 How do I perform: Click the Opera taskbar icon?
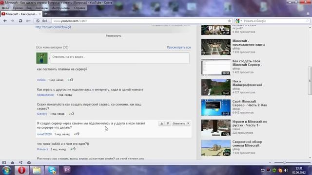pyautogui.click(x=21, y=170)
